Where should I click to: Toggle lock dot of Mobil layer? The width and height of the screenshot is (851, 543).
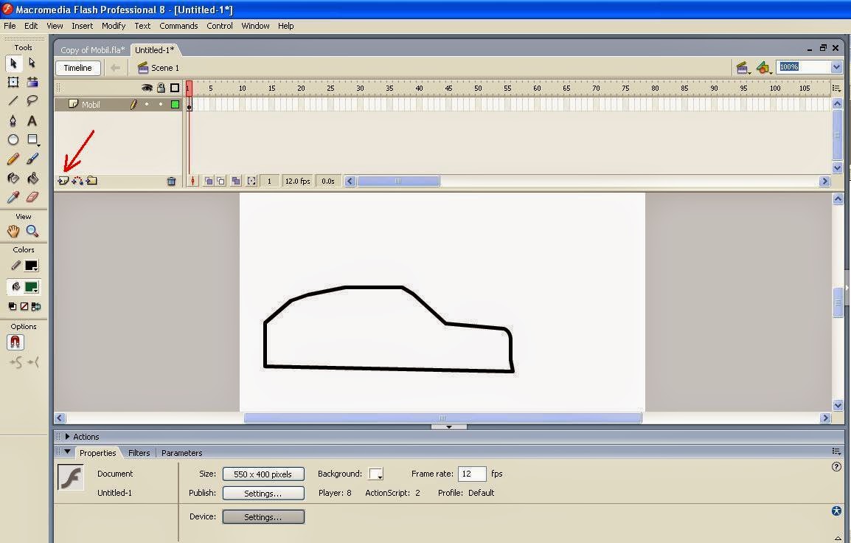161,104
